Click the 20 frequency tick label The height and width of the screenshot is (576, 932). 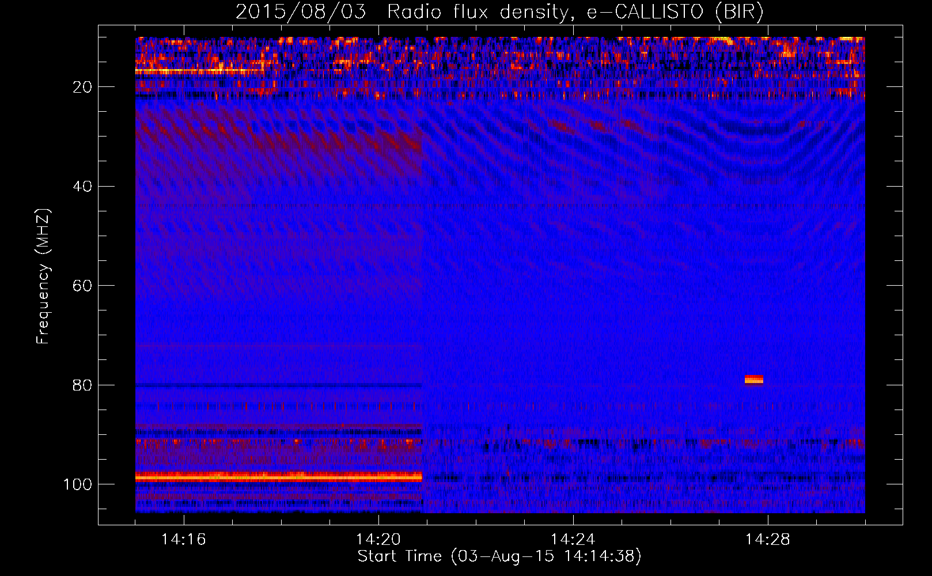point(83,87)
